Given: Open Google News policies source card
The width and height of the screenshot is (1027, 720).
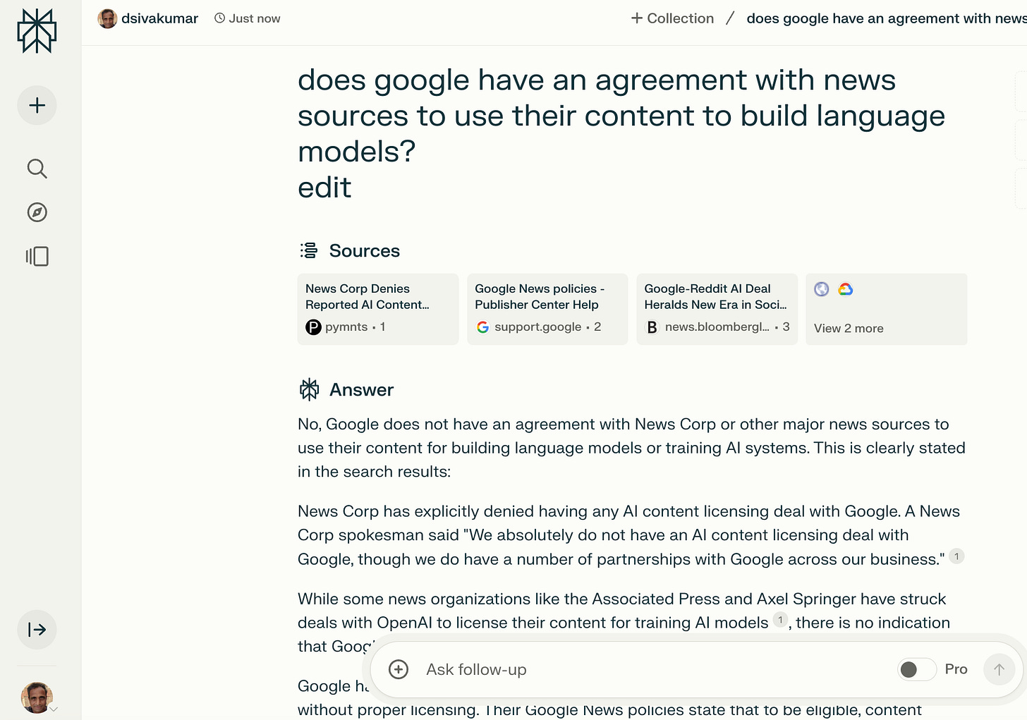Looking at the screenshot, I should (547, 309).
